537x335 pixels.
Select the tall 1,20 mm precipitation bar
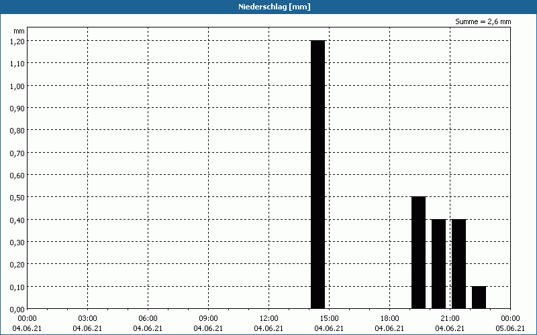318,174
